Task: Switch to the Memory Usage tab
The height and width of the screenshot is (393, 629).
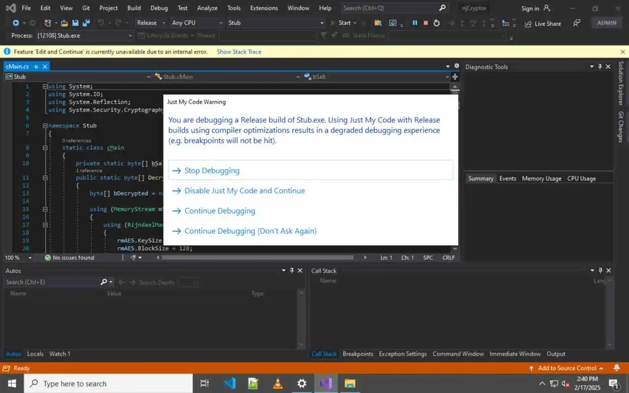Action: (542, 178)
